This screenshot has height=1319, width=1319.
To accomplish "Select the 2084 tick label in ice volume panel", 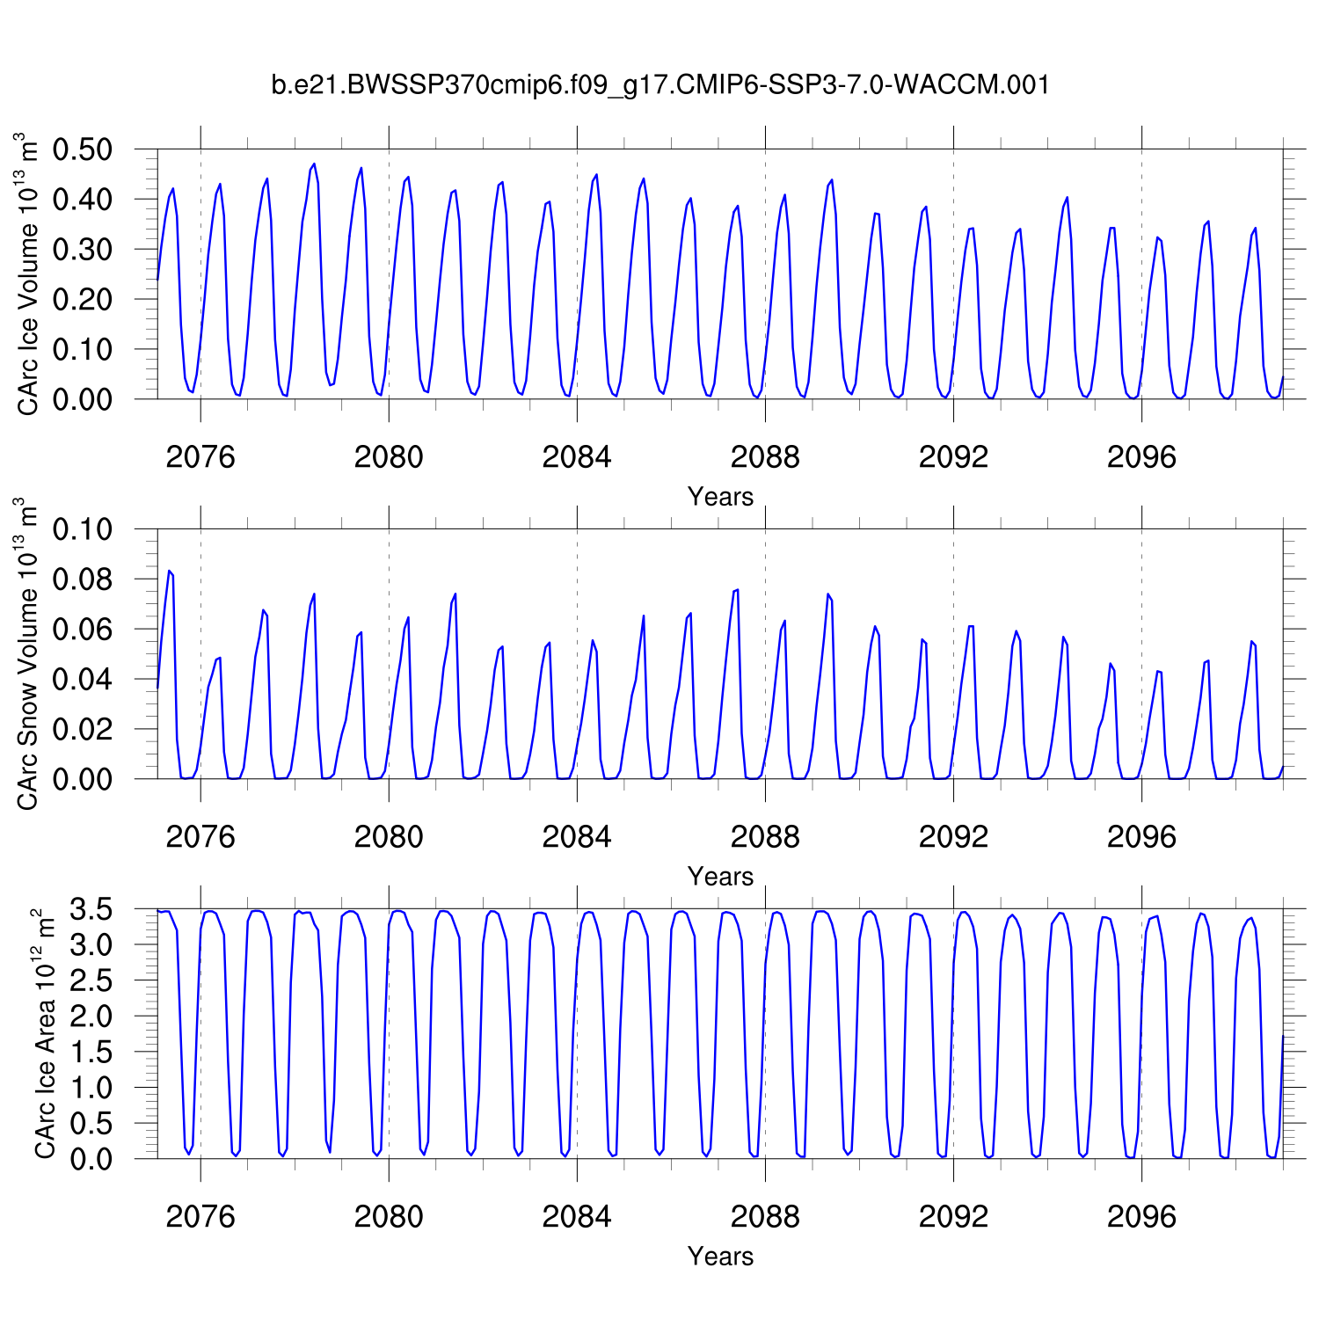I will tap(577, 457).
